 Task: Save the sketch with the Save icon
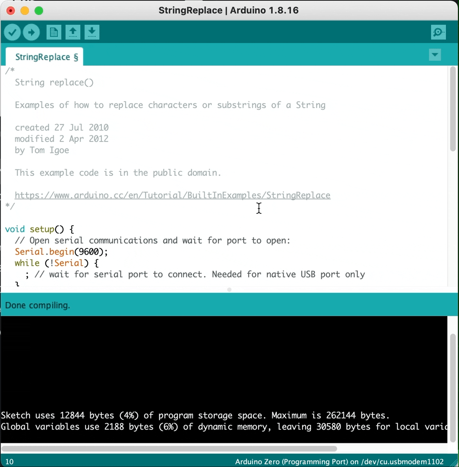click(92, 32)
